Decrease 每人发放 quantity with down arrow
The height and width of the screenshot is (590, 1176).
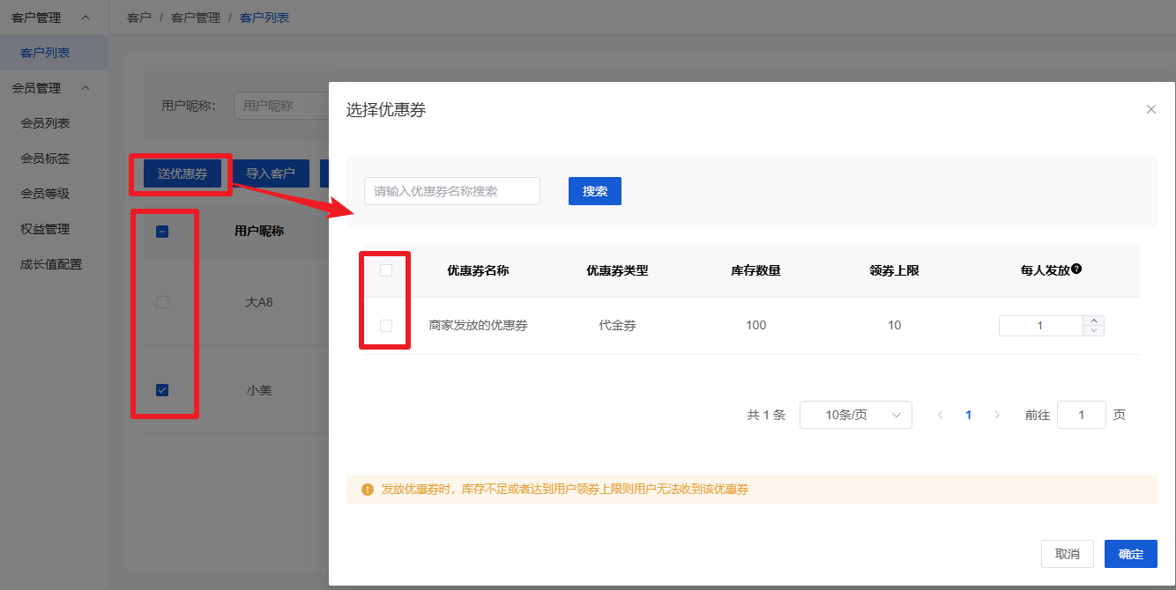click(x=1093, y=331)
